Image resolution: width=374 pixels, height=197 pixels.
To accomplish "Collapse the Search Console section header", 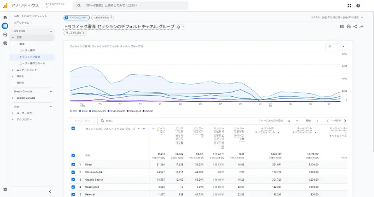I will [51, 92].
